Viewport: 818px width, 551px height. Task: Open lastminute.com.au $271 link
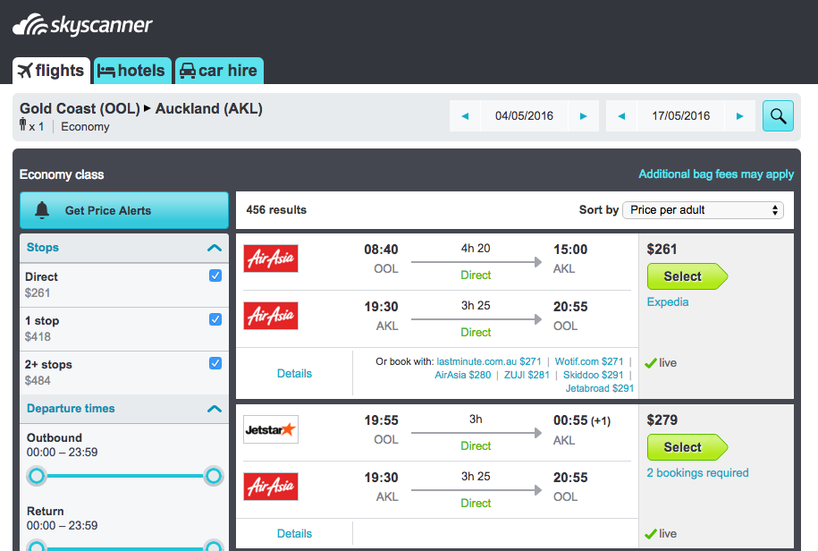[489, 361]
